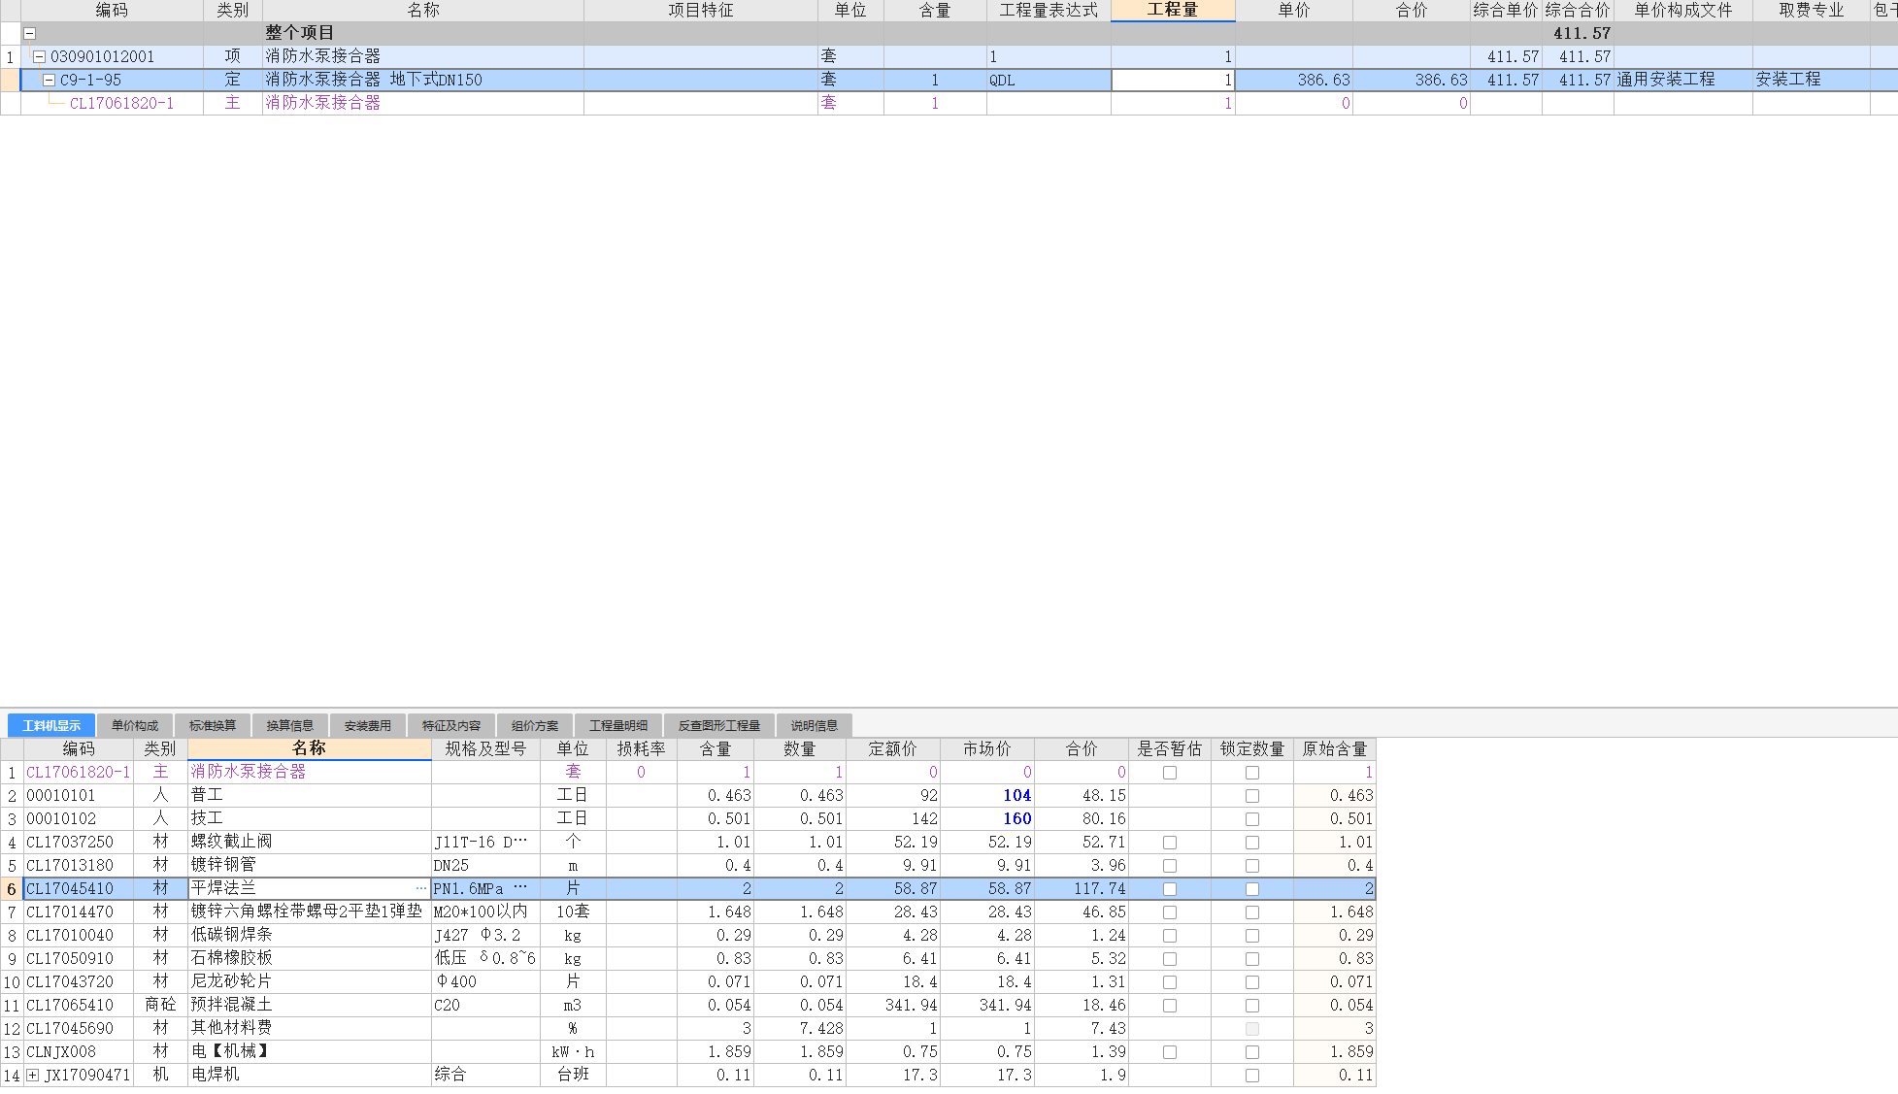Switch to 组价方案 tab
The width and height of the screenshot is (1898, 1094).
click(535, 725)
